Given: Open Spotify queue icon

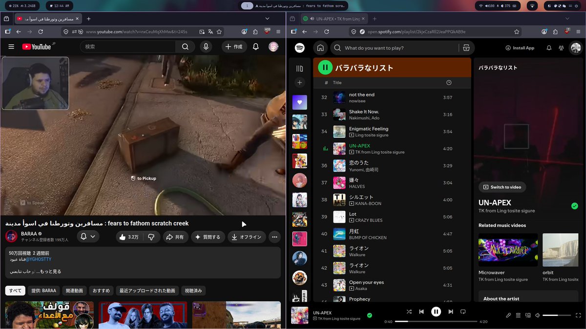Looking at the screenshot, I should point(518,315).
